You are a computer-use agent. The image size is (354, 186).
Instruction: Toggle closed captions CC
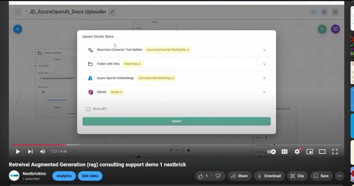pos(285,152)
